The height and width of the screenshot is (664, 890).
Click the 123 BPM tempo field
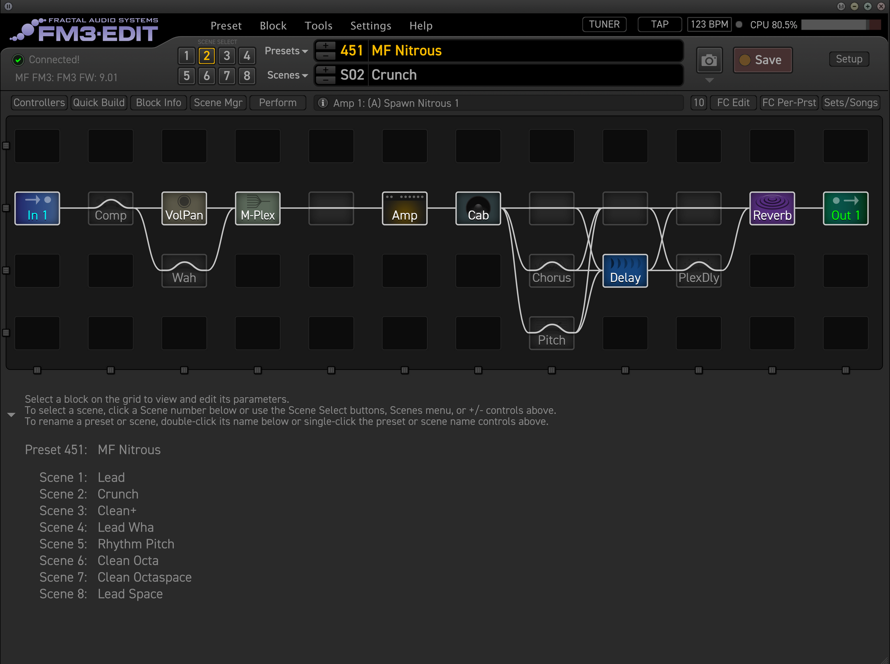tap(709, 24)
